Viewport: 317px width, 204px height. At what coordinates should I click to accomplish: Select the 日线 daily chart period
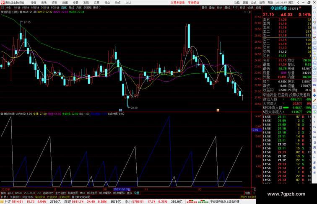pos(64,8)
